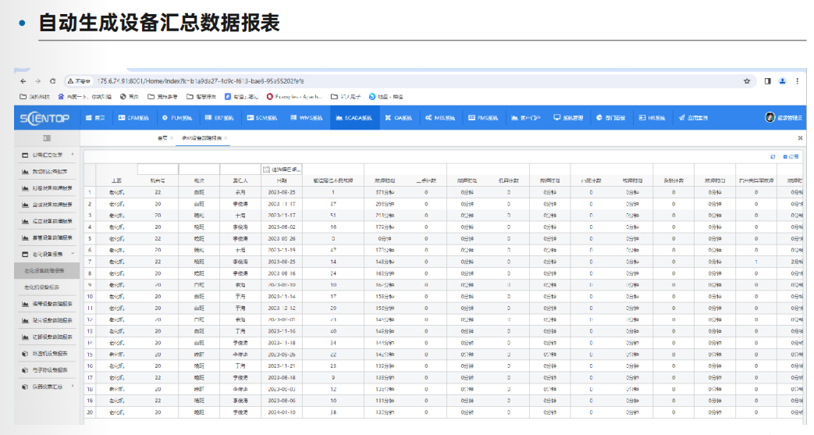
Task: Click the date cell 2023-09-25 in row 1
Action: coord(282,192)
